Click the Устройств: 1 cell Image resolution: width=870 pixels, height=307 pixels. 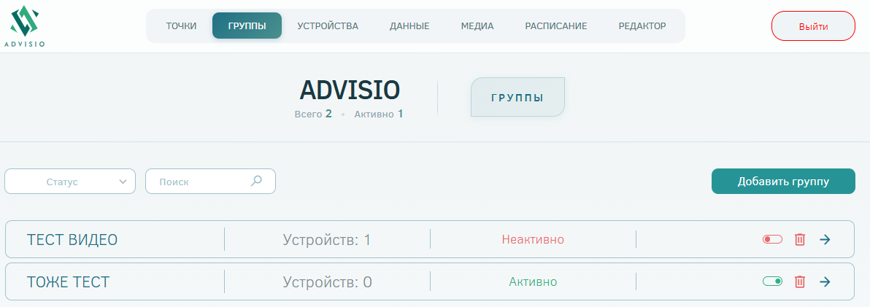pyautogui.click(x=327, y=239)
